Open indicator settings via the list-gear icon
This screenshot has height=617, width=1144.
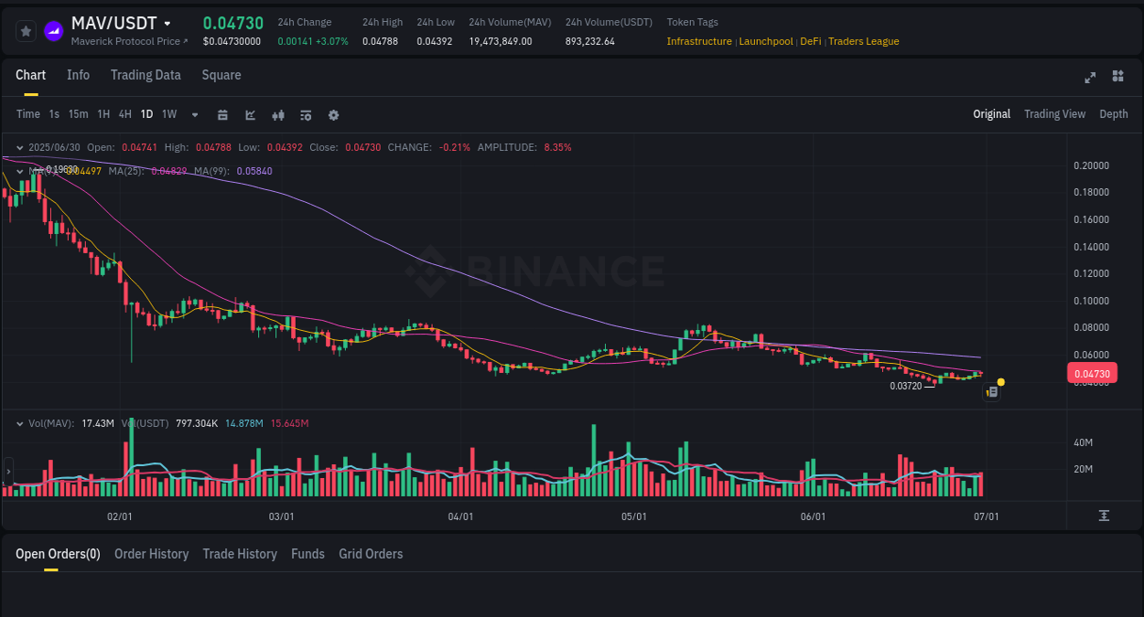[305, 114]
